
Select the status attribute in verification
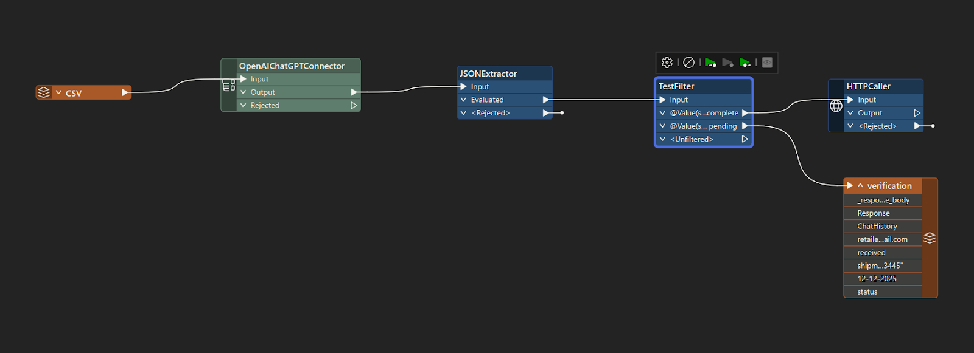click(x=867, y=292)
